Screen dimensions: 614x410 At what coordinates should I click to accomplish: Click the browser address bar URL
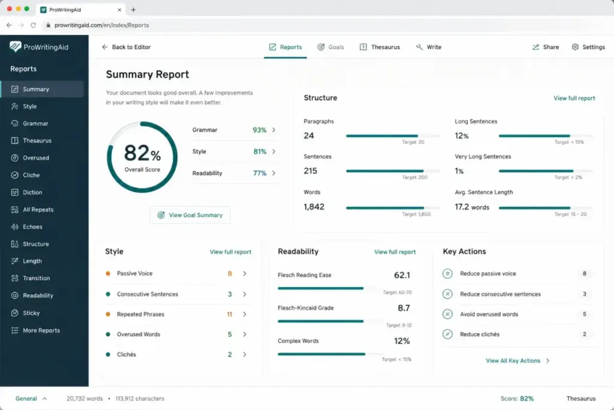point(101,25)
